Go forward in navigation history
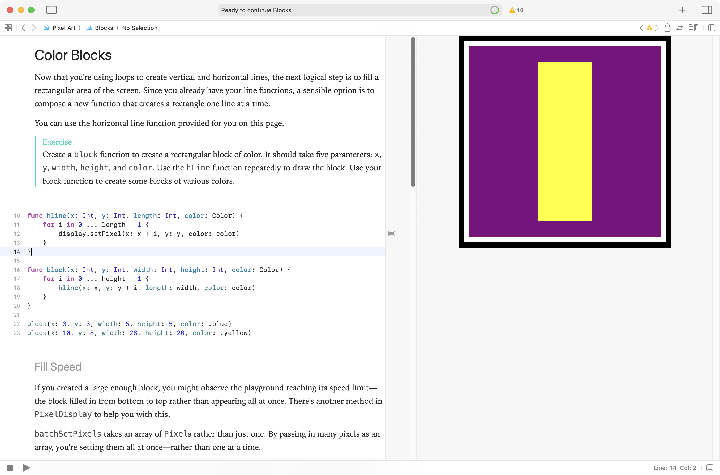720x475 pixels. (34, 28)
